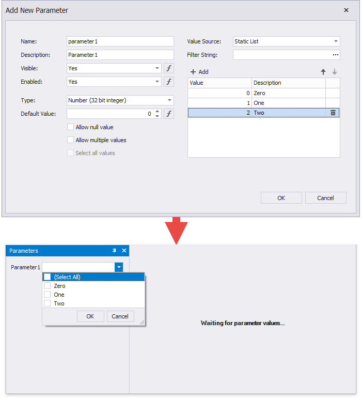Collapse the Parameter1 dropdown arrow
362x398 pixels.
pyautogui.click(x=119, y=267)
